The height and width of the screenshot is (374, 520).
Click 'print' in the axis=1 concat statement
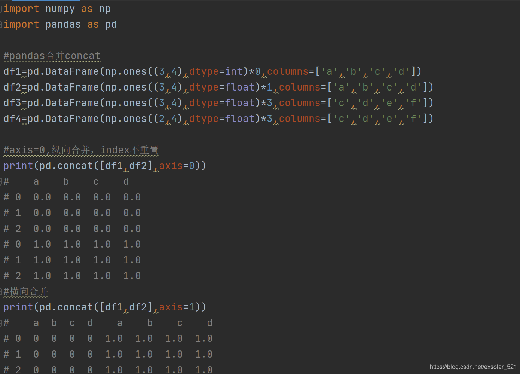click(x=18, y=307)
